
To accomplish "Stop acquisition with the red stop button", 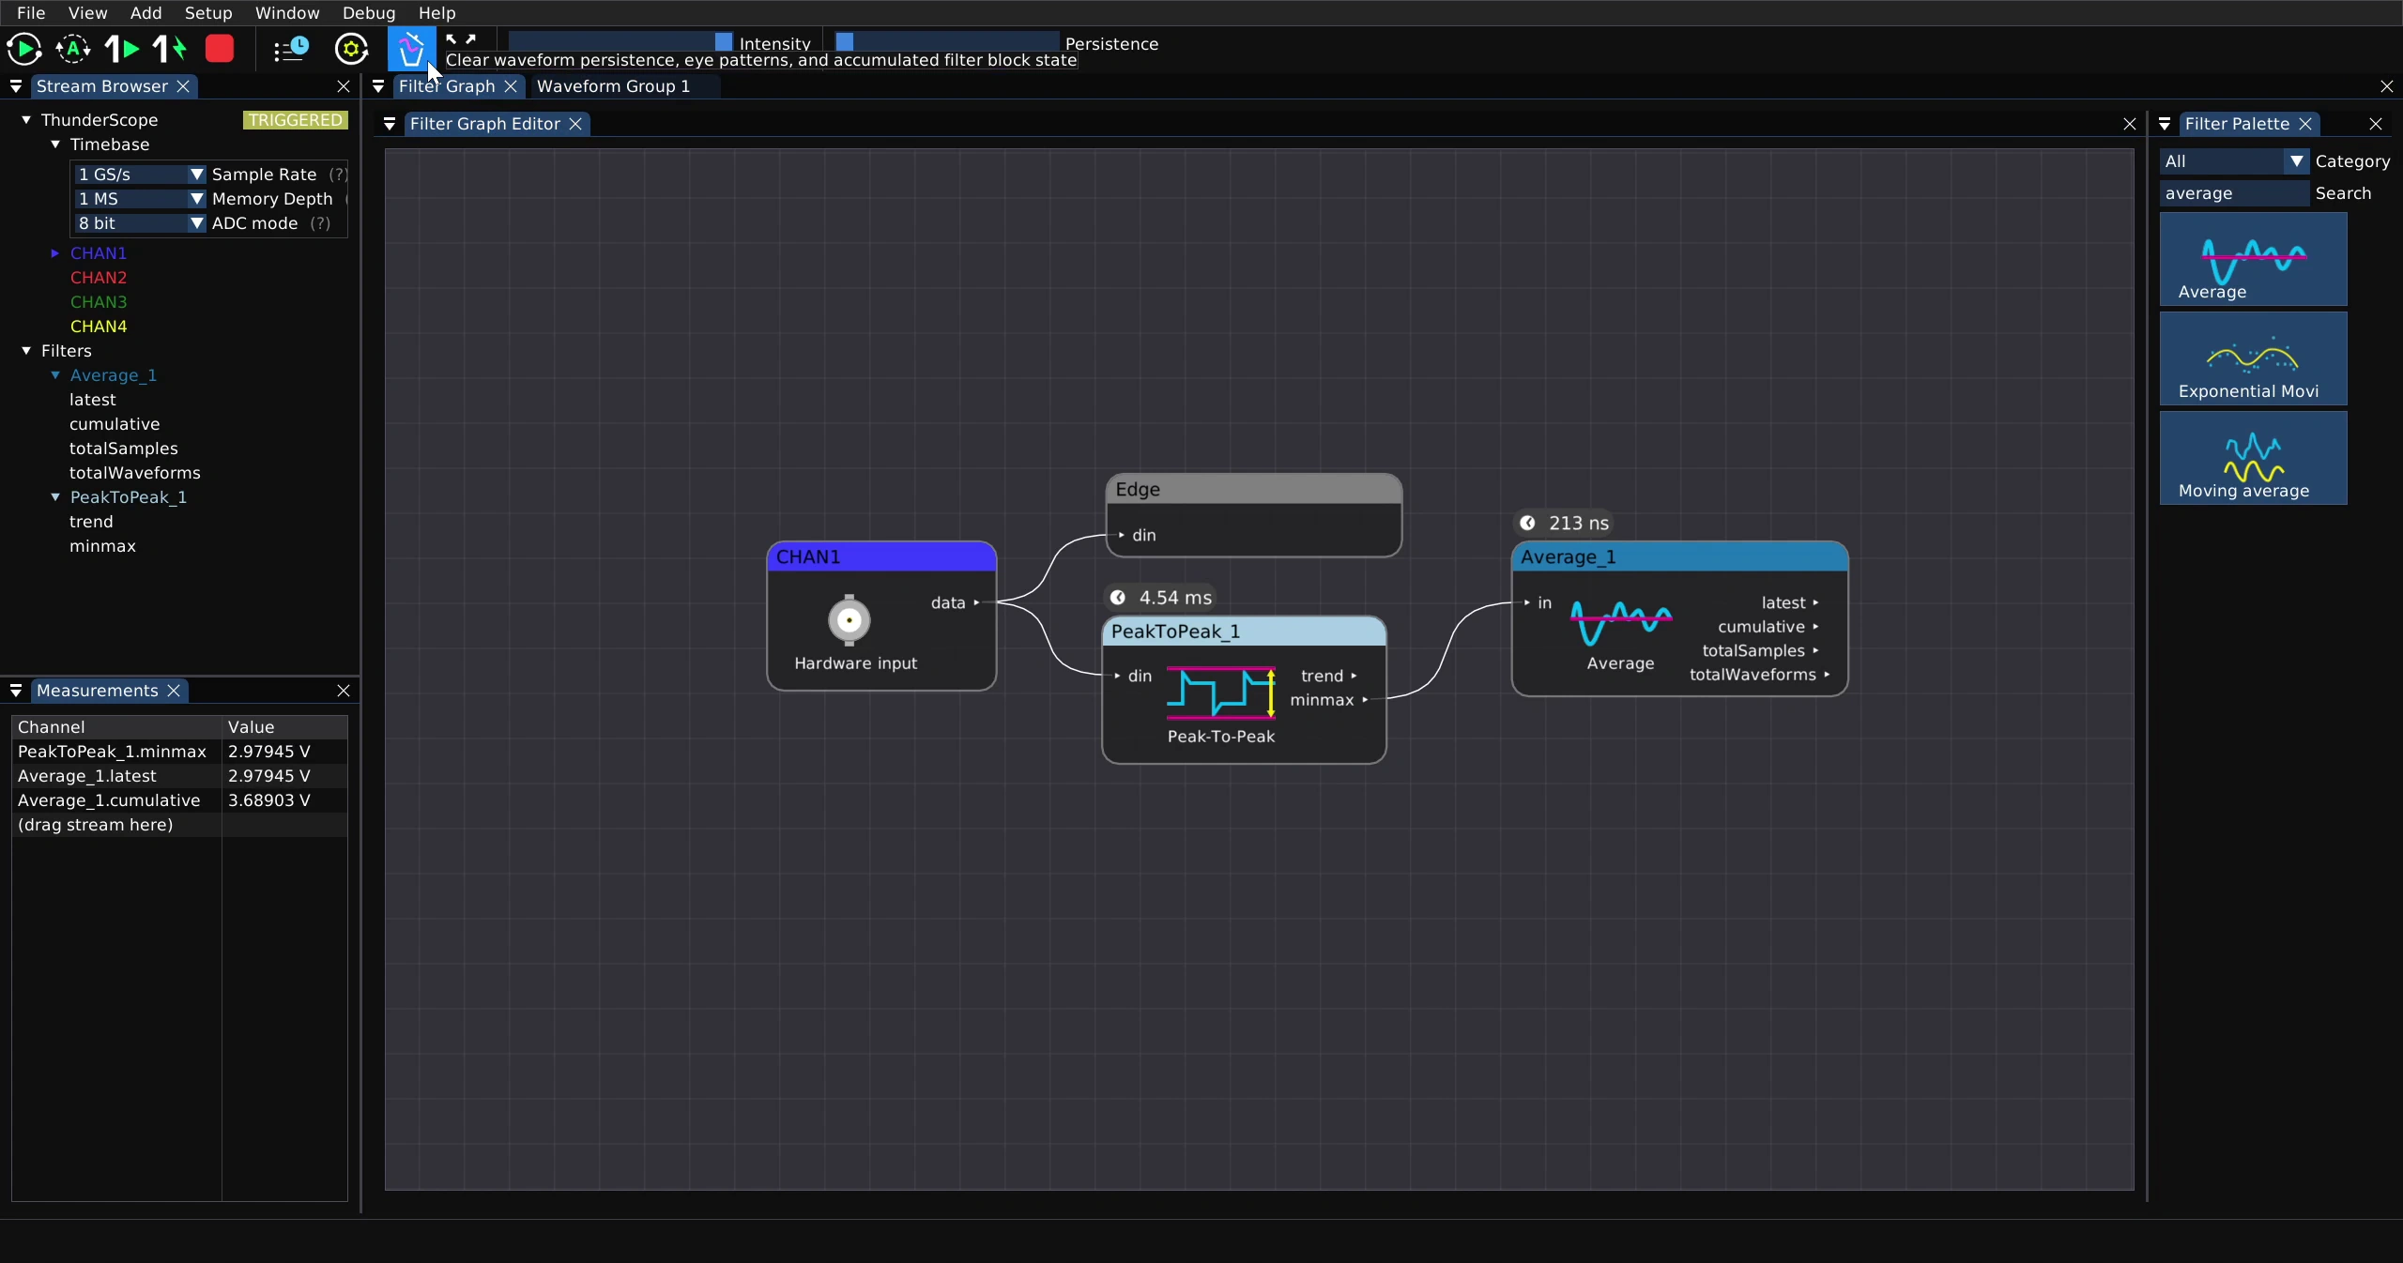I will [220, 49].
